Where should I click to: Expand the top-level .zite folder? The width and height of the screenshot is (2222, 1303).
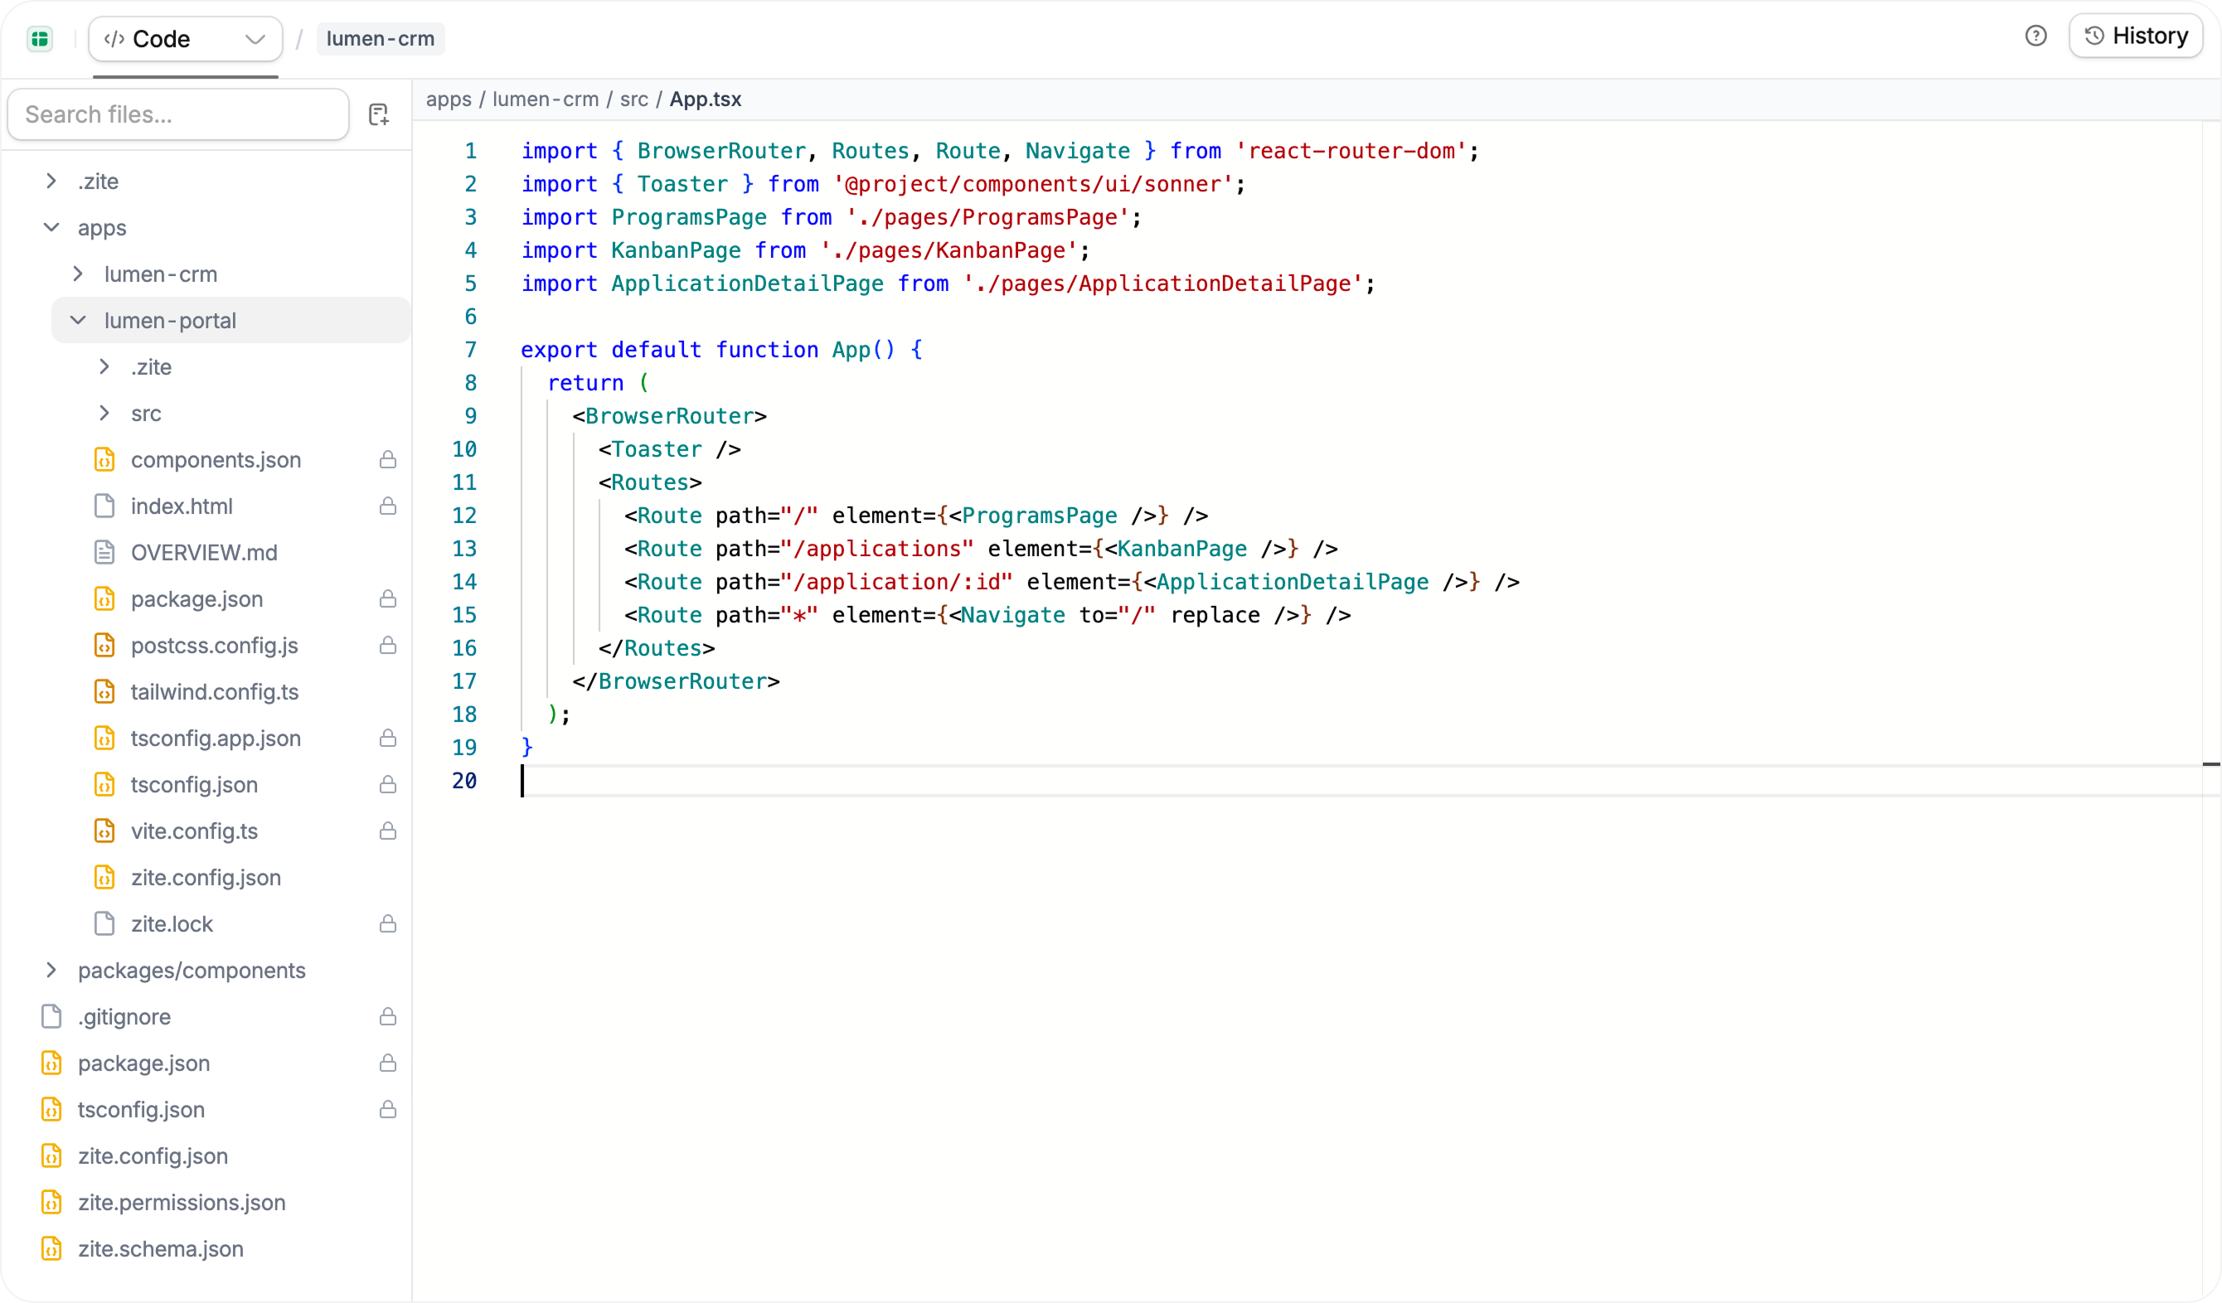[x=51, y=182]
